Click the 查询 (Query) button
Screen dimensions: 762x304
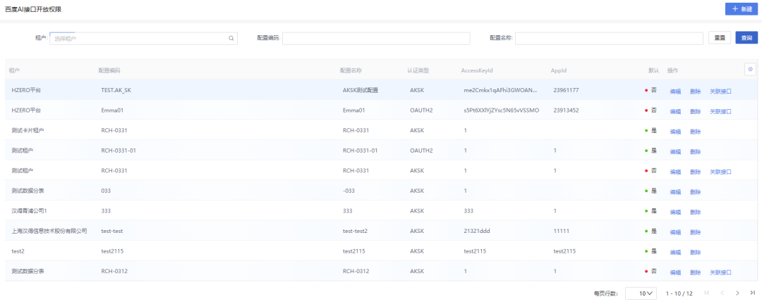point(746,38)
